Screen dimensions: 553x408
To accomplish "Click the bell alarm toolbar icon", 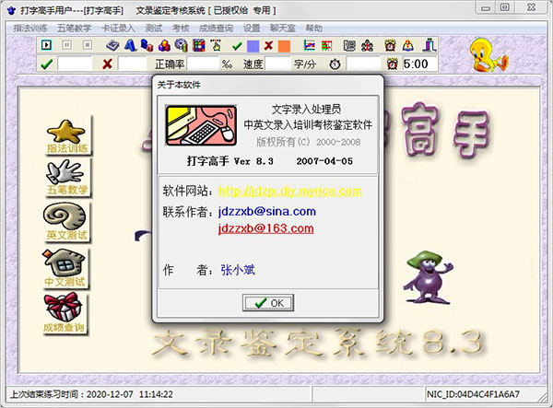I will [x=408, y=45].
